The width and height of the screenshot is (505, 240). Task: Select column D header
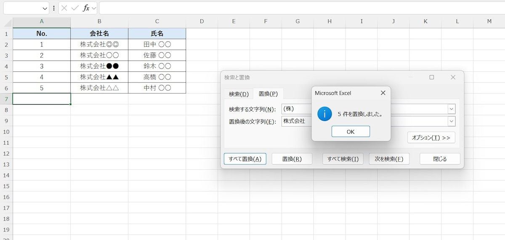coord(202,21)
